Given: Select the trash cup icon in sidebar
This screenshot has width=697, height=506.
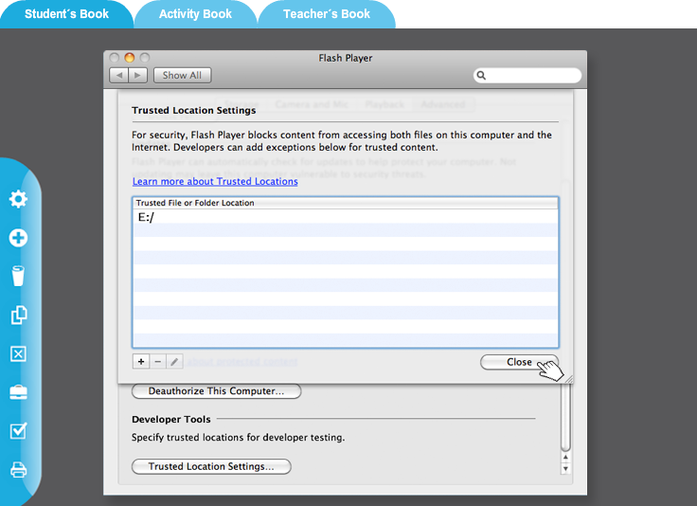Looking at the screenshot, I should [18, 277].
